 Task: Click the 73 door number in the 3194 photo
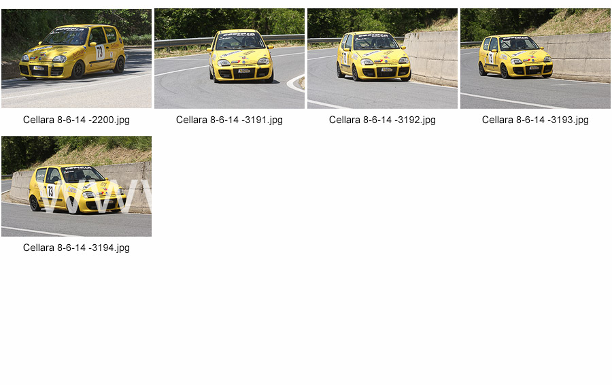[x=50, y=191]
